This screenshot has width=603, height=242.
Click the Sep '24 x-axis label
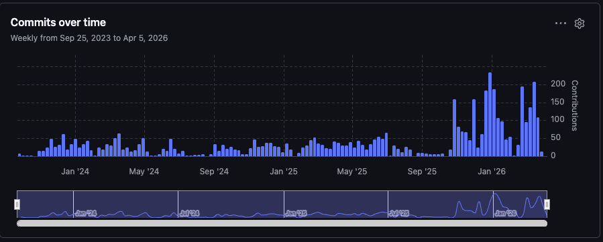pos(214,172)
